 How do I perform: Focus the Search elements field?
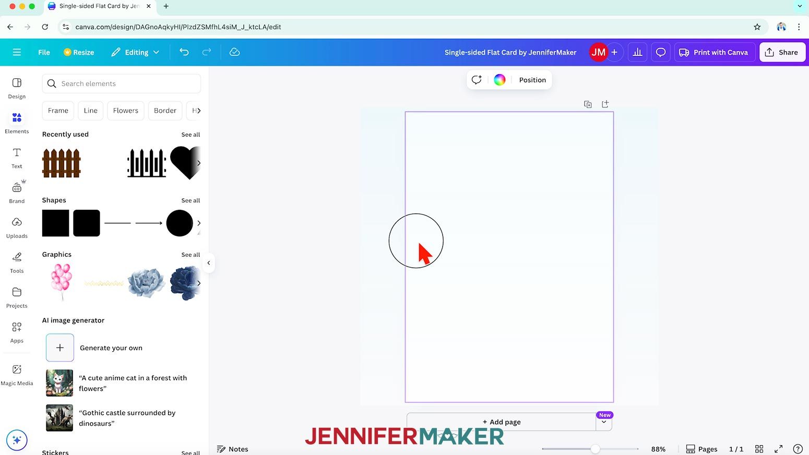click(121, 83)
